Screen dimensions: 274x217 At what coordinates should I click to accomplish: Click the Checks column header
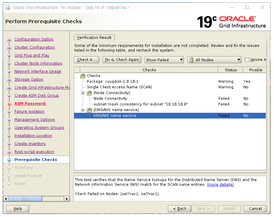[x=149, y=70]
